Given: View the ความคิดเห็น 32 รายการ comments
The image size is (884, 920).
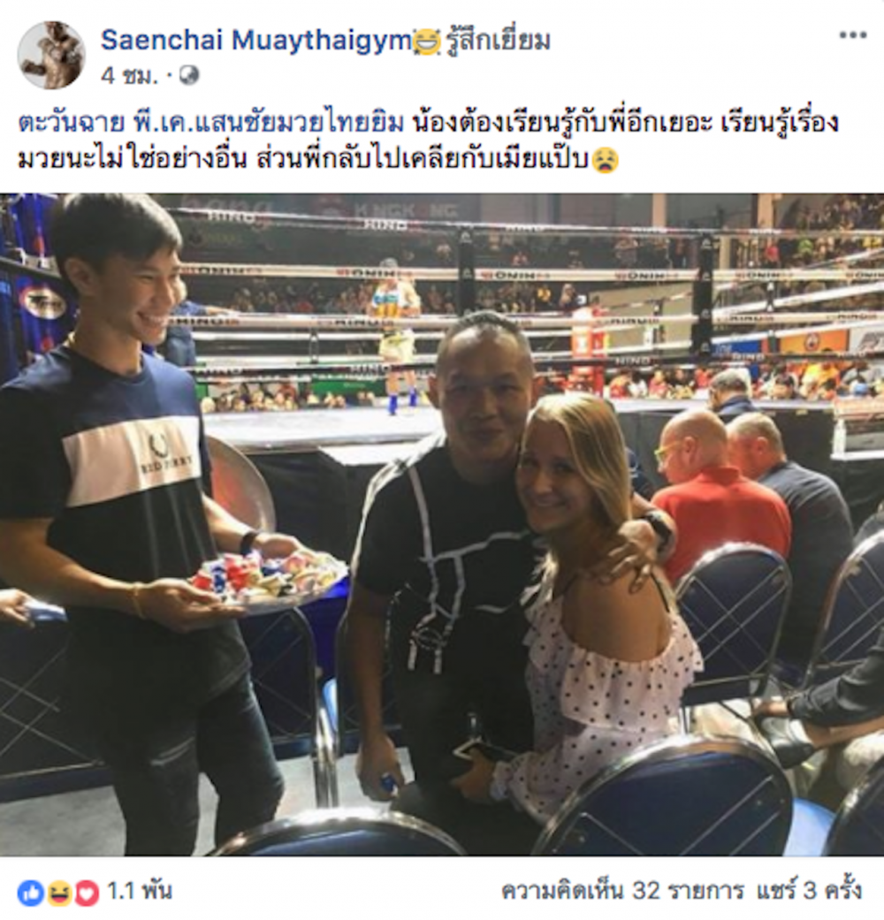Looking at the screenshot, I should pos(622,891).
